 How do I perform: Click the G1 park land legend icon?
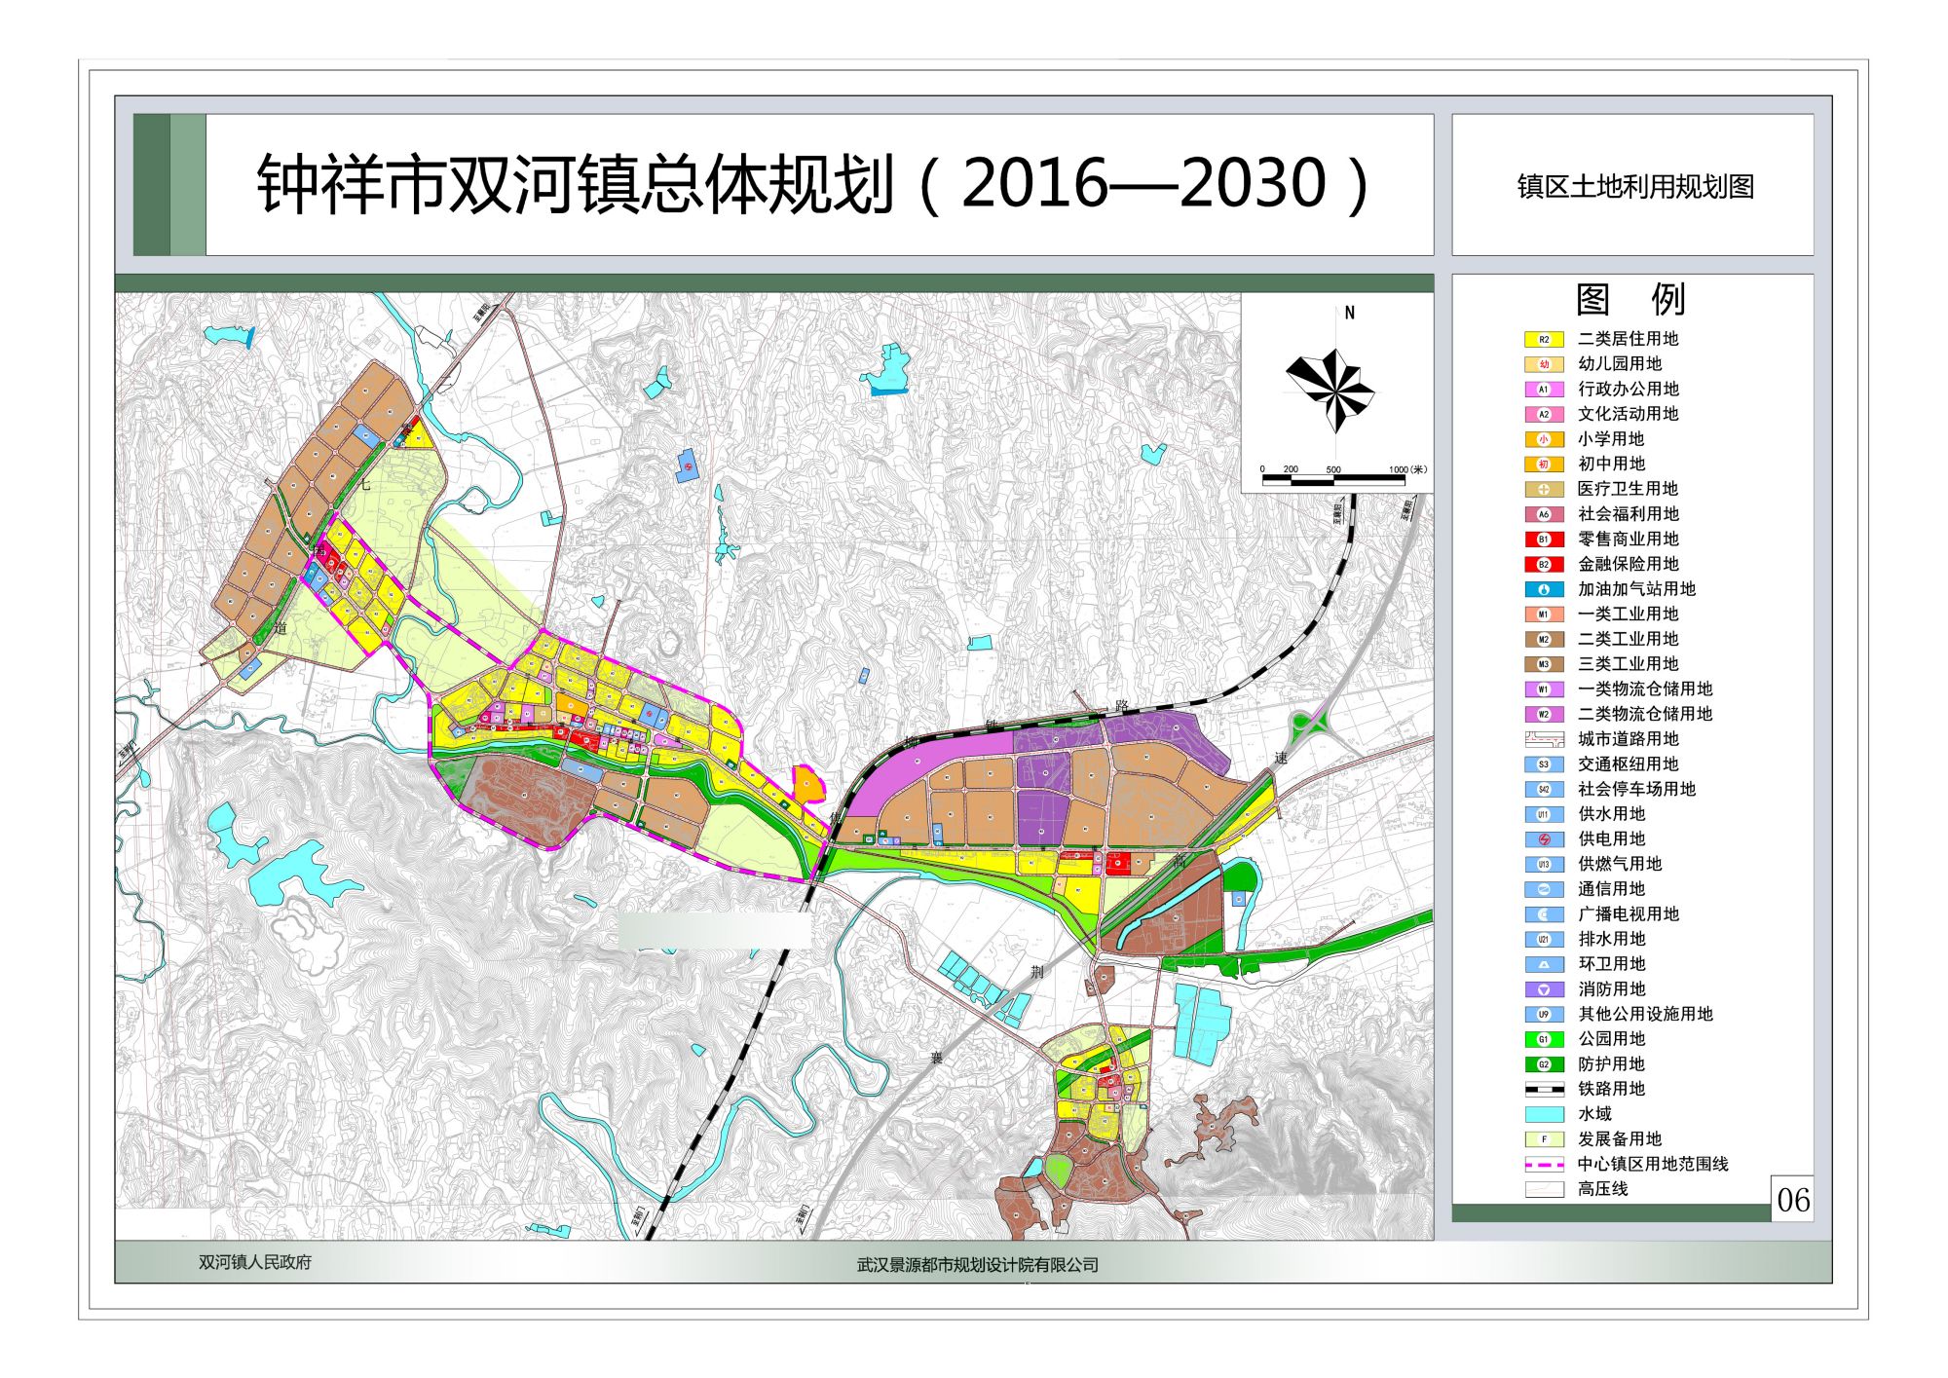point(1544,1040)
